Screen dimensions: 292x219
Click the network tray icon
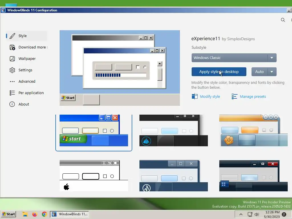tap(250, 214)
